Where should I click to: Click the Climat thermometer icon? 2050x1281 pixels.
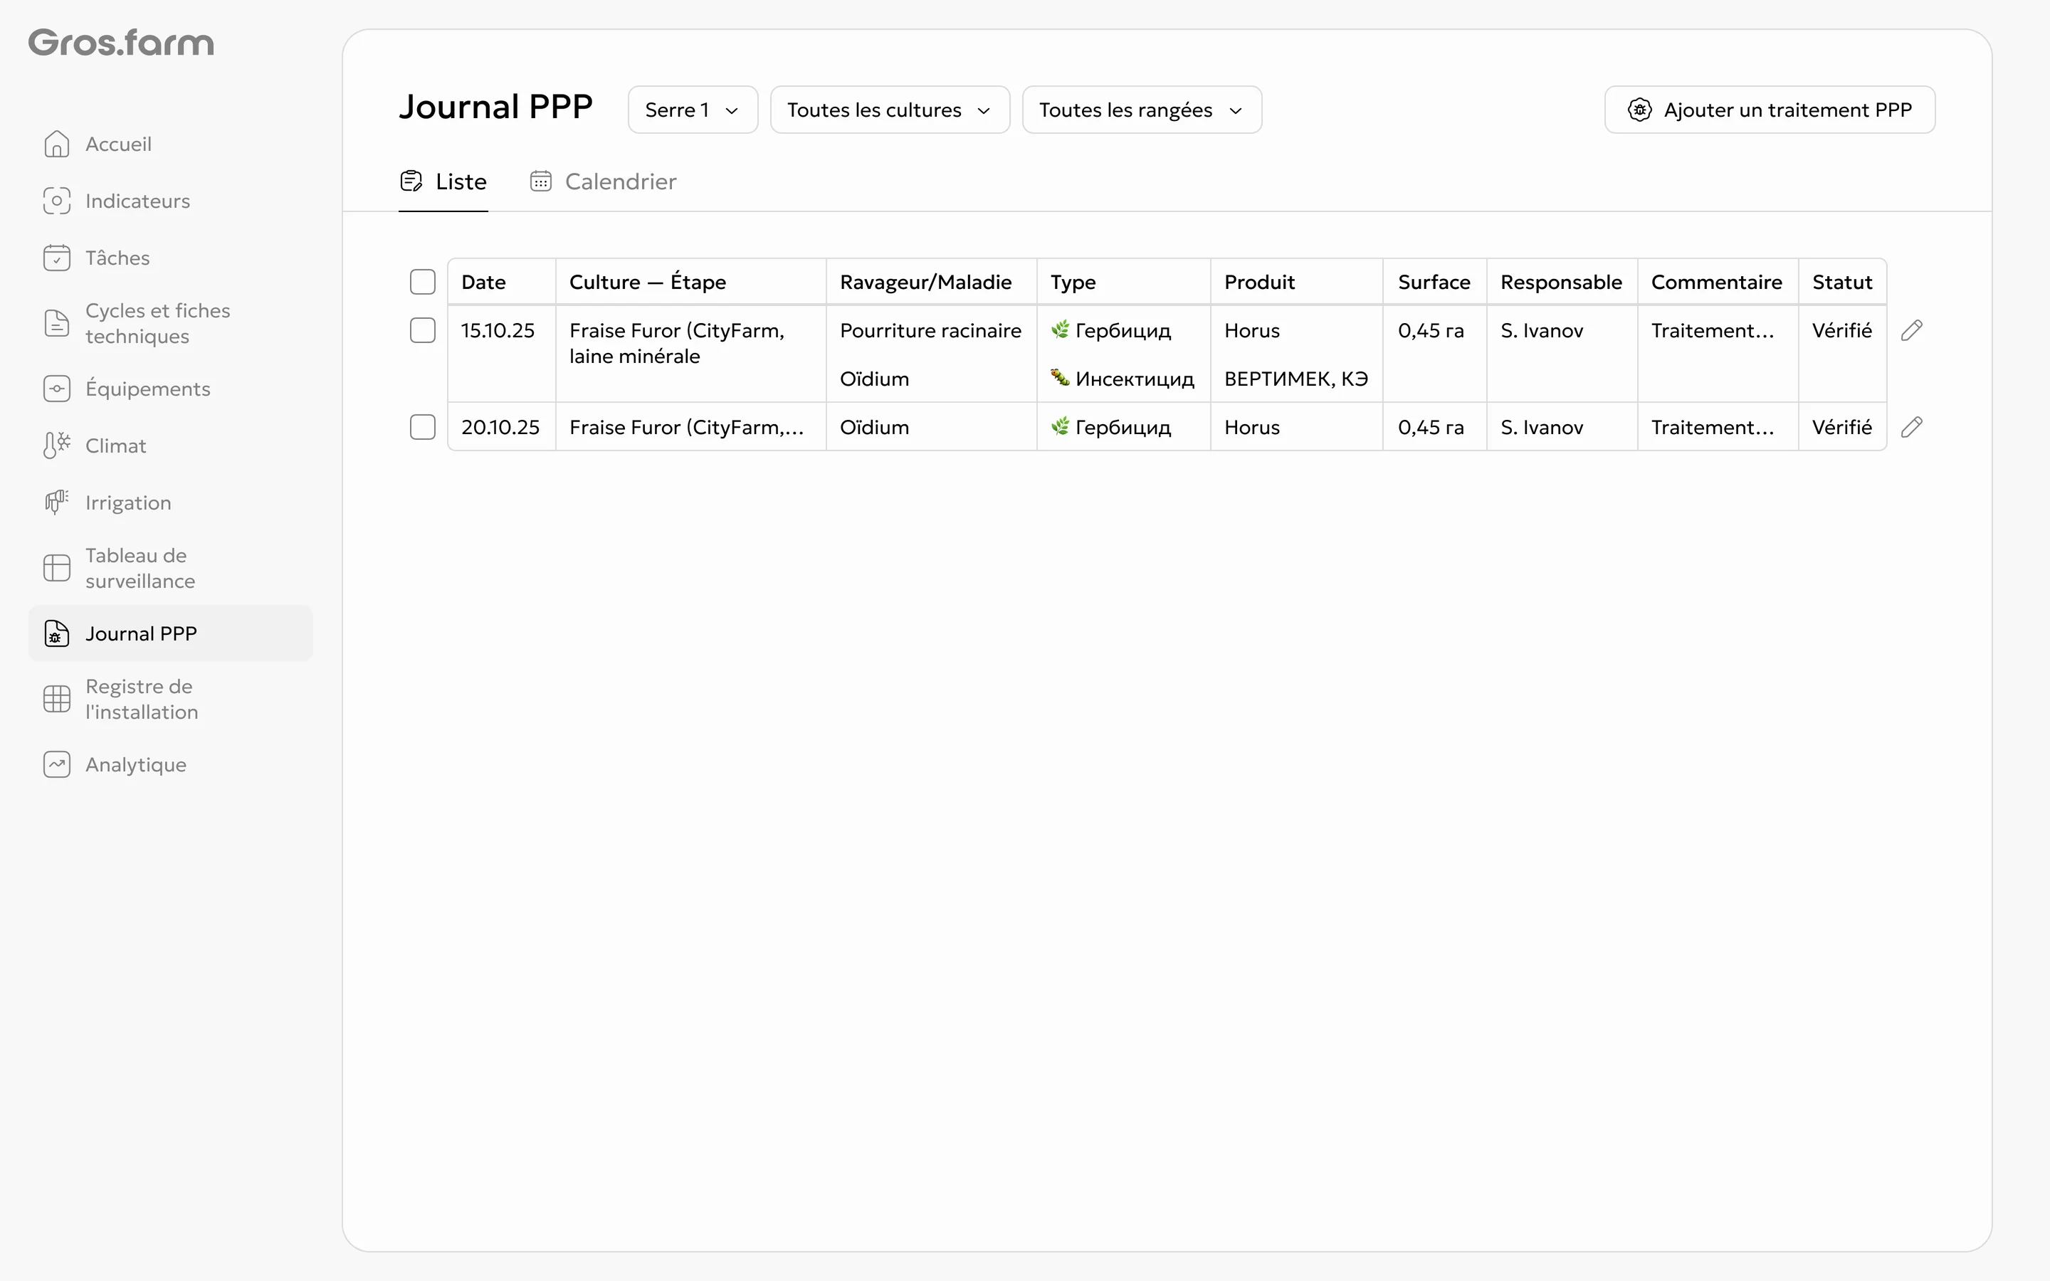(x=57, y=446)
